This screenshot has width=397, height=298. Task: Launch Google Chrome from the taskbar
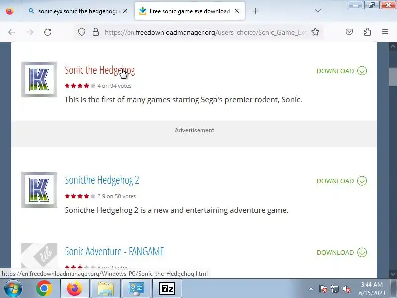(x=44, y=288)
